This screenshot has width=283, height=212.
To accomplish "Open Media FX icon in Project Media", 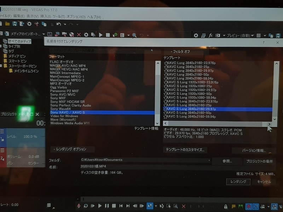I will tap(93, 35).
